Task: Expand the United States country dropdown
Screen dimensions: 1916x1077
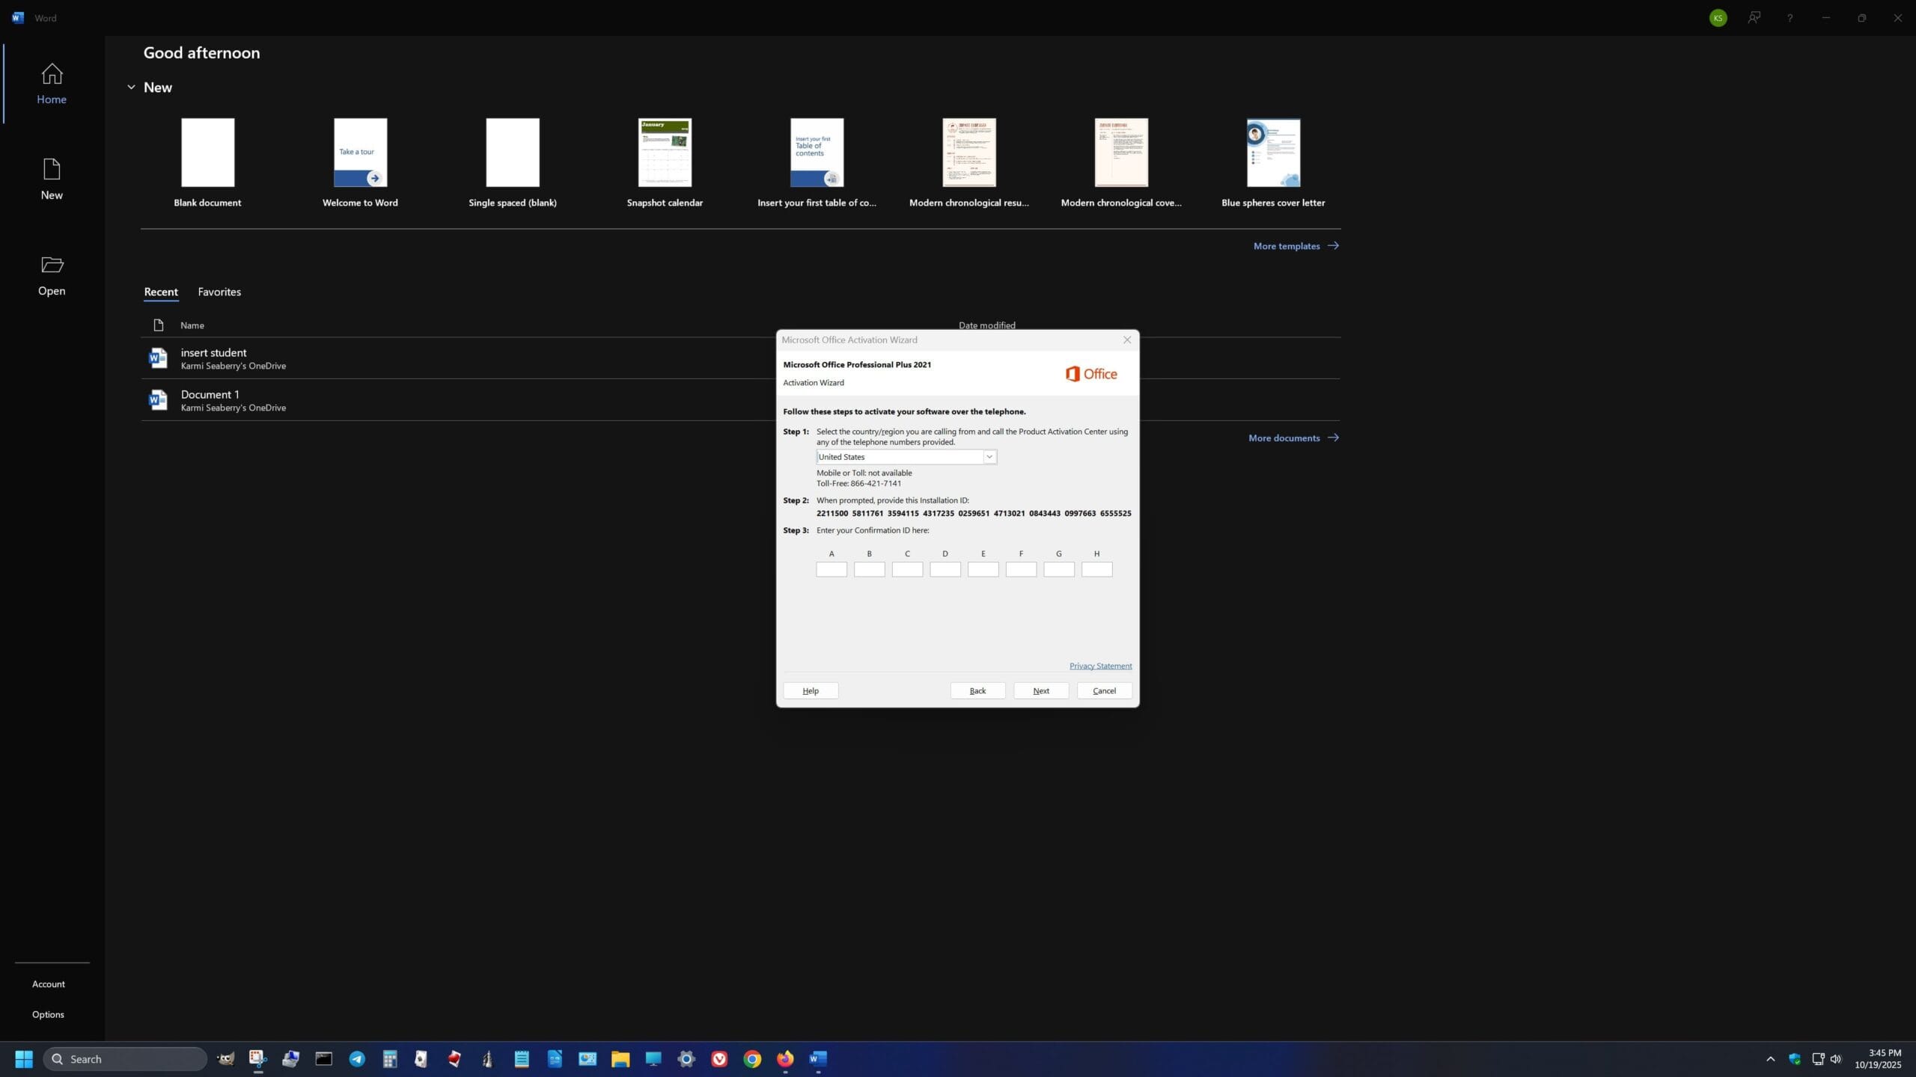Action: (989, 457)
